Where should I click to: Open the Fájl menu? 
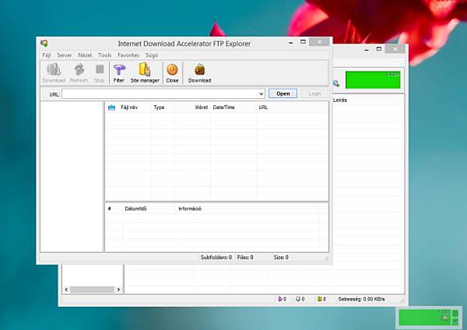coord(47,55)
